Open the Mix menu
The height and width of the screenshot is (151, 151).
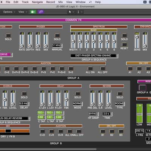60,2
